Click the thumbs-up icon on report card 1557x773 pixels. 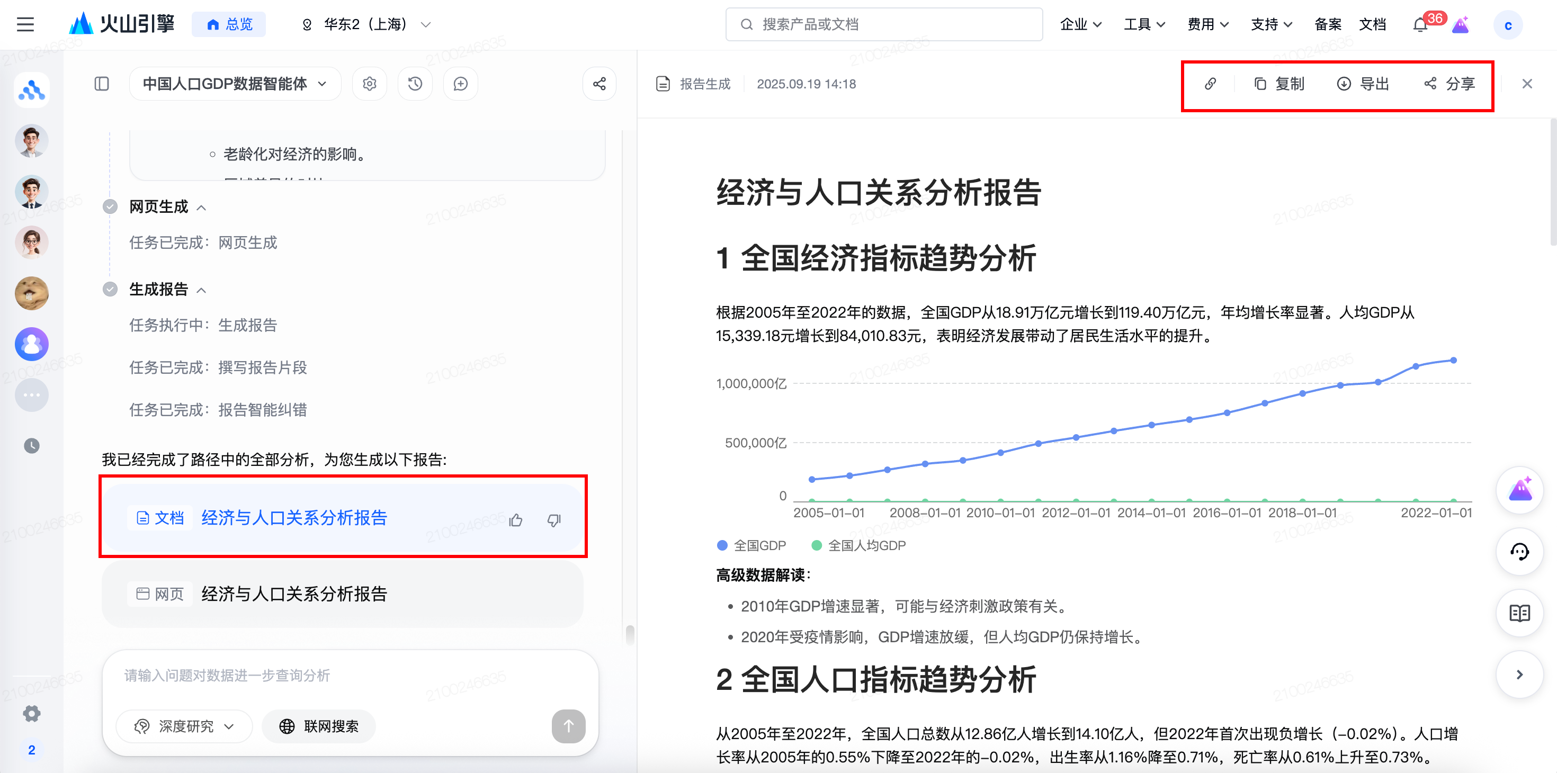click(516, 520)
